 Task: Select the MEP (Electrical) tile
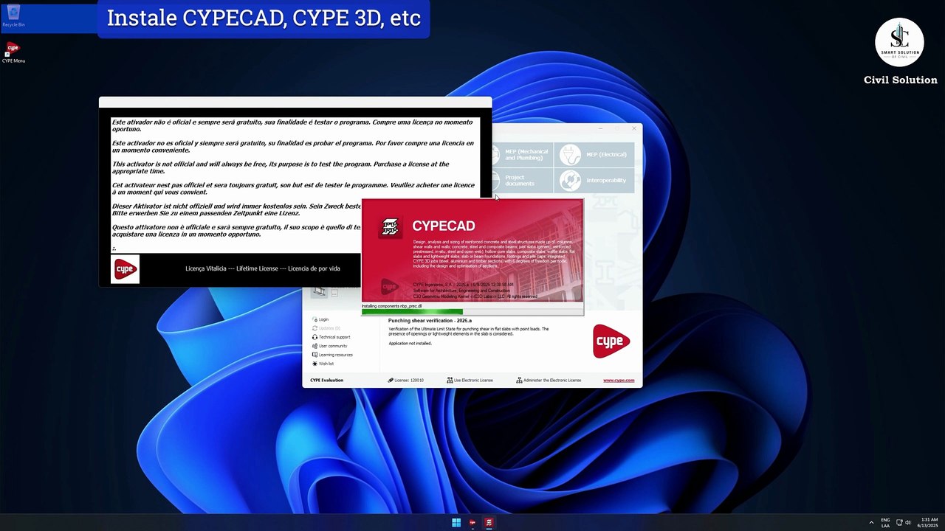click(x=594, y=155)
